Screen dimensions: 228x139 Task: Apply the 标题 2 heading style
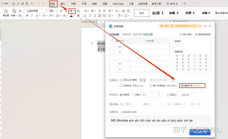point(174,13)
